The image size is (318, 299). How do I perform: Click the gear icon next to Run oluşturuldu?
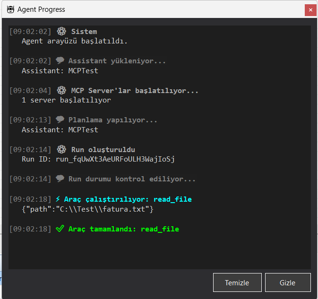point(61,150)
